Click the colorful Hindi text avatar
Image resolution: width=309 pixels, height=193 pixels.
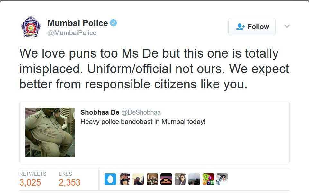pyautogui.click(x=208, y=179)
